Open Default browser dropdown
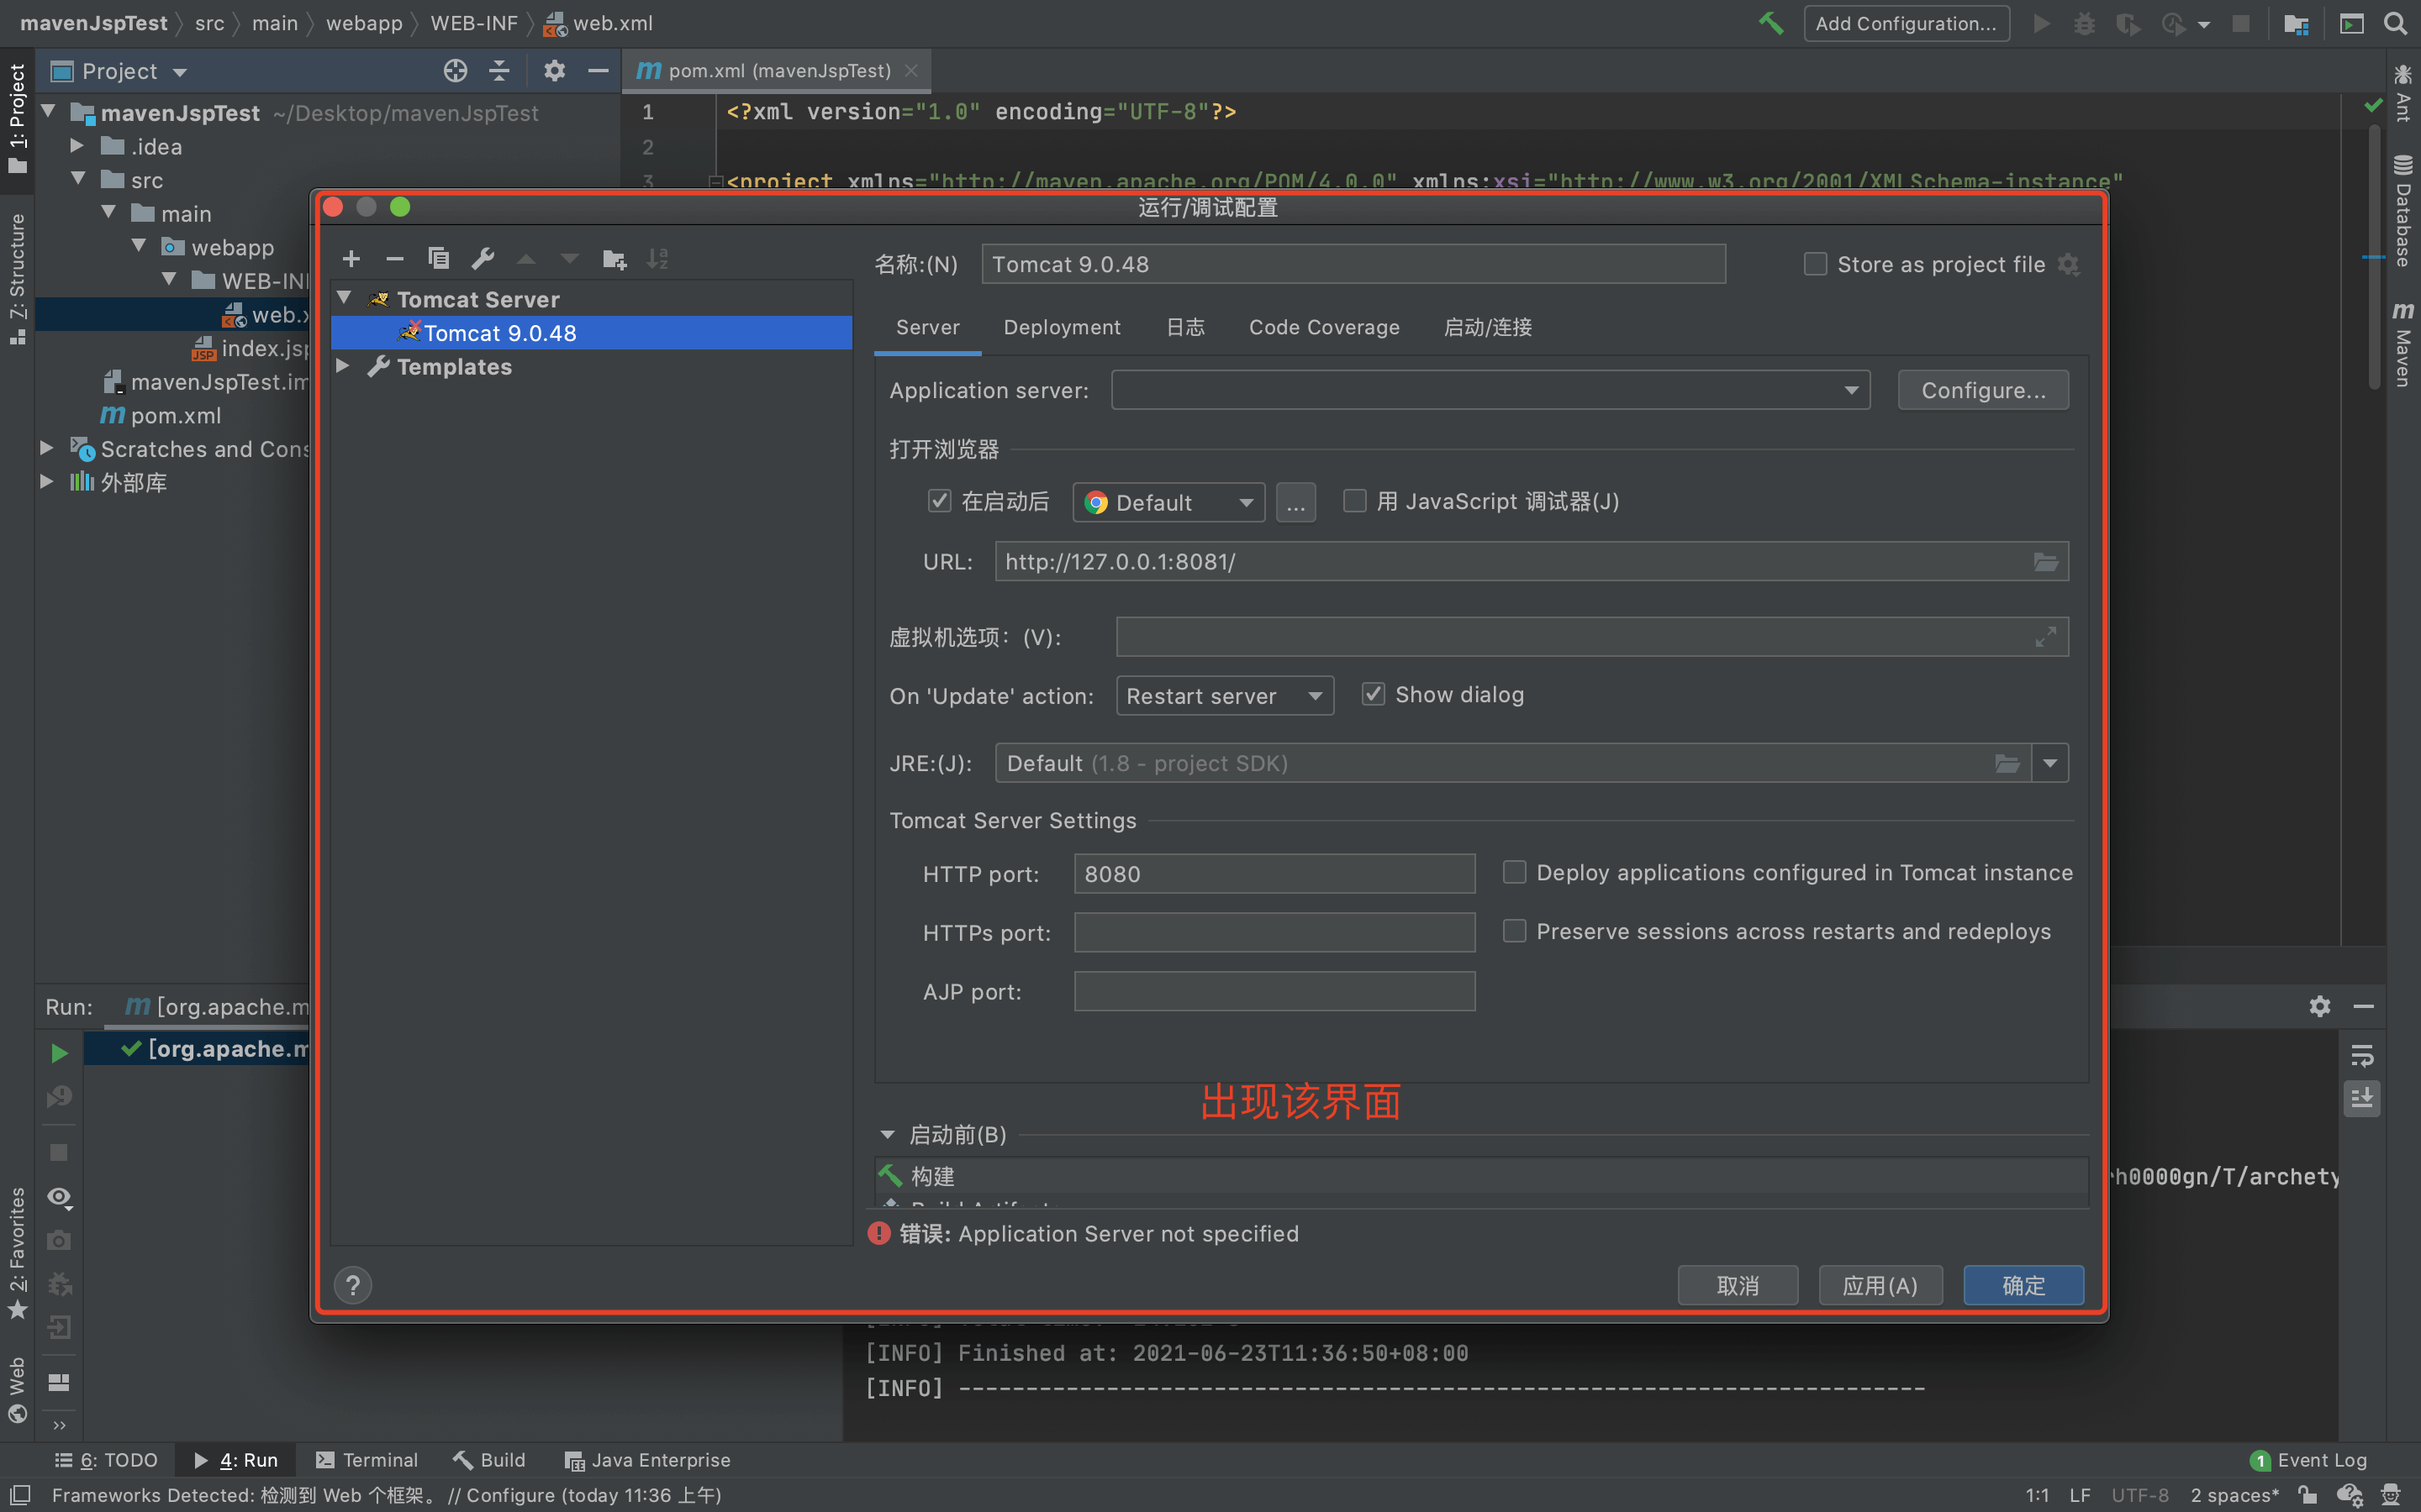Screen dimensions: 2421x1512 (1168, 502)
